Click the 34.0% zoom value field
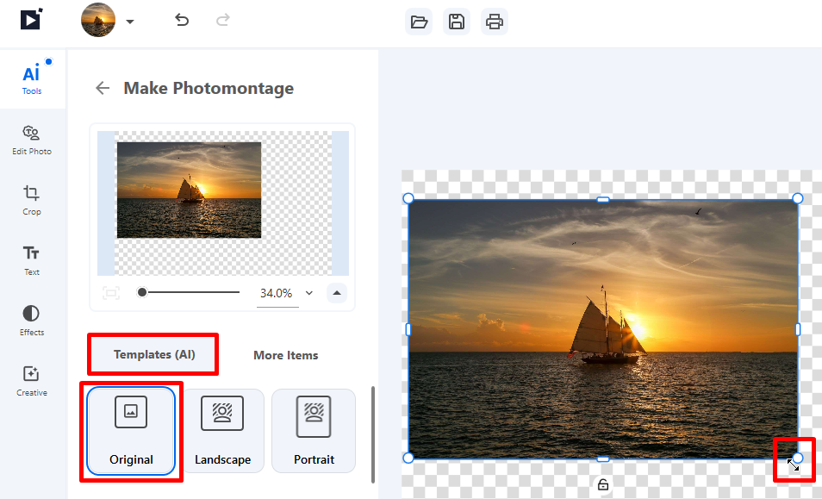This screenshot has width=822, height=499. pos(277,294)
